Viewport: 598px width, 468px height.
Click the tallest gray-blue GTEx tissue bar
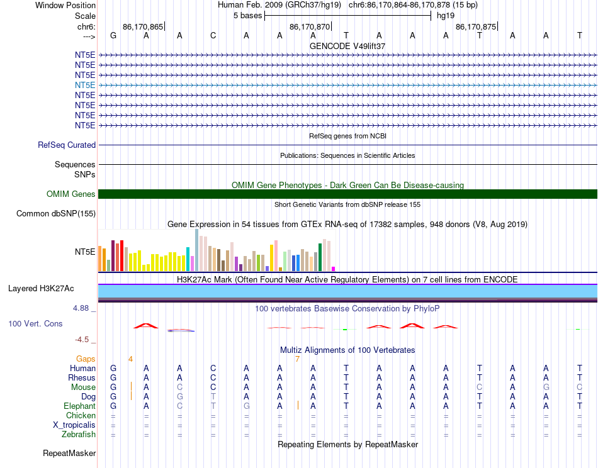pos(197,250)
